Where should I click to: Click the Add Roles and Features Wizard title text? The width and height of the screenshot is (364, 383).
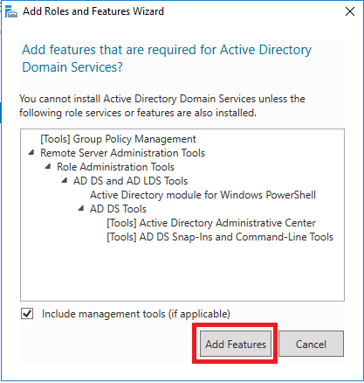pos(93,11)
